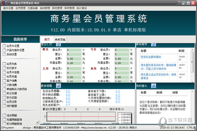This screenshot has height=131, width=197.
Task: Click the 充值明细查询 sidebar icon
Action: (4, 120)
